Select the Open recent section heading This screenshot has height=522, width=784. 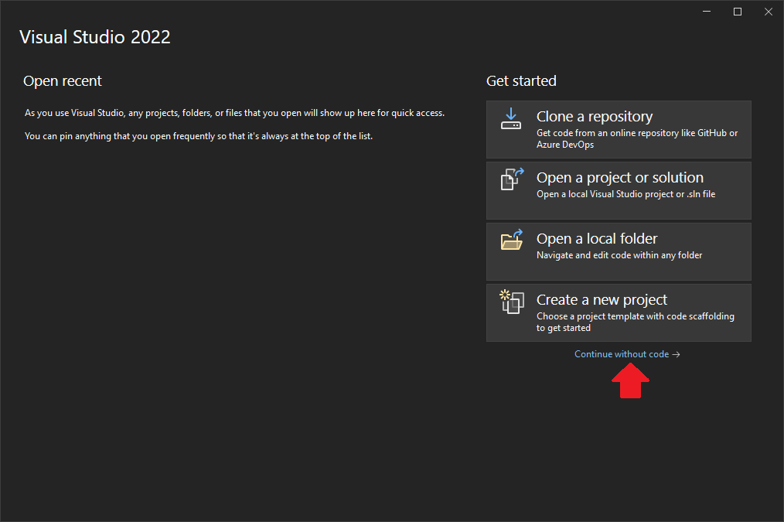click(x=63, y=80)
